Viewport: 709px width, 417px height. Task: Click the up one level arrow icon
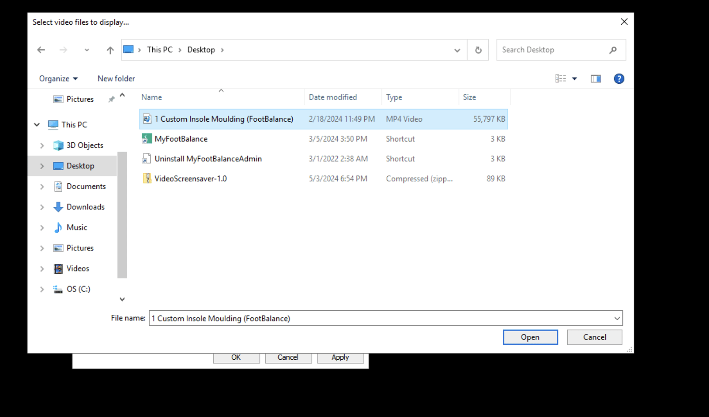tap(109, 50)
